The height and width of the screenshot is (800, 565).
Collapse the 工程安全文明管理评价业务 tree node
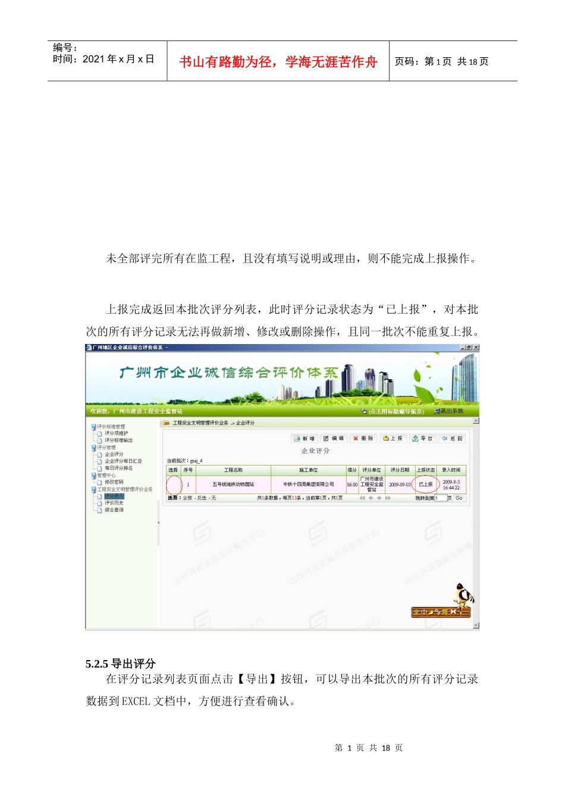[x=93, y=489]
